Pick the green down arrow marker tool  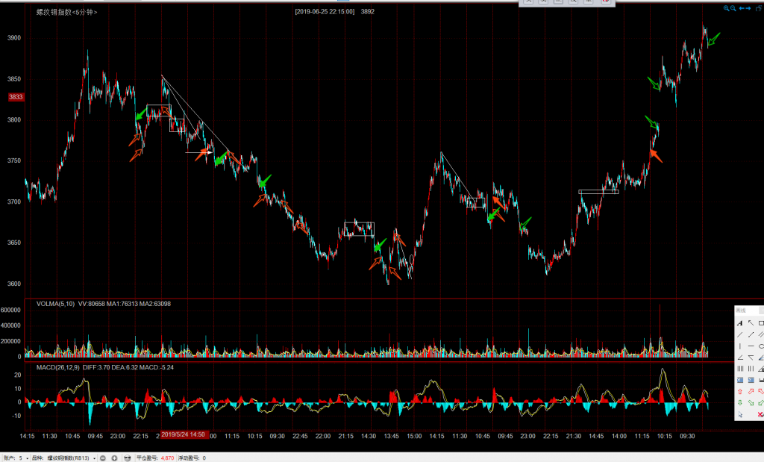739,403
